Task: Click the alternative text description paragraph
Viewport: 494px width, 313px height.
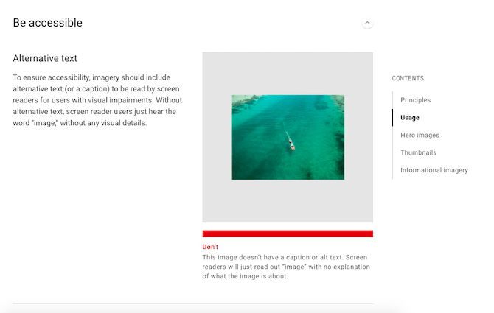Action: pyautogui.click(x=97, y=100)
